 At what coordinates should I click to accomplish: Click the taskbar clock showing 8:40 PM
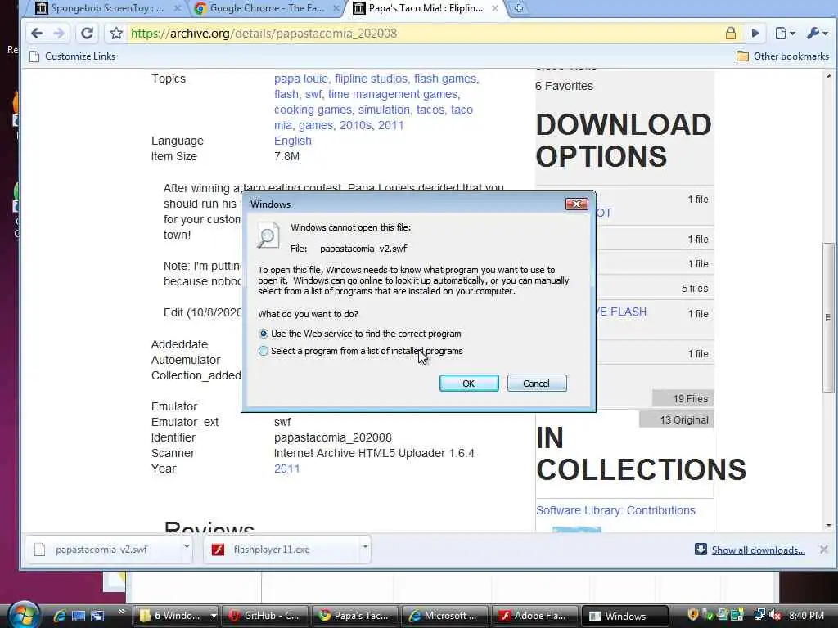coord(806,616)
